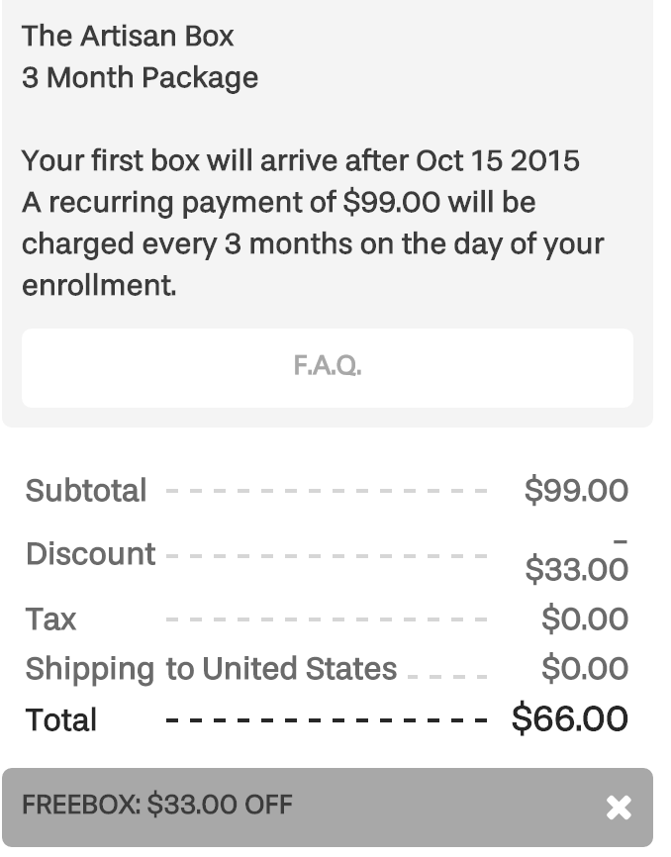
Task: Click the Tax $0.00 amount
Action: [585, 619]
